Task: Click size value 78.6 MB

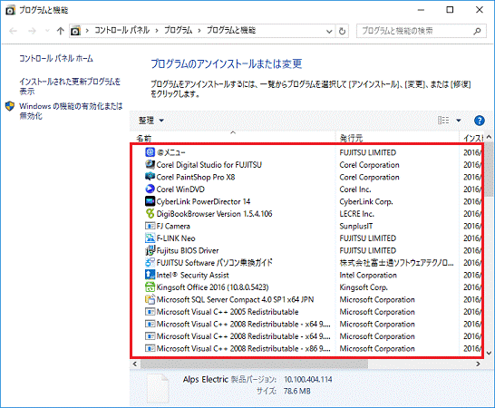Action: tap(296, 392)
